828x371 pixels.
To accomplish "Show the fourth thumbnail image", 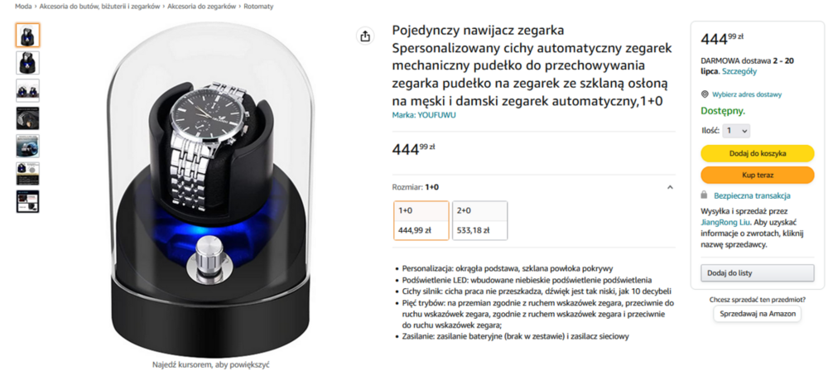I will pyautogui.click(x=27, y=118).
